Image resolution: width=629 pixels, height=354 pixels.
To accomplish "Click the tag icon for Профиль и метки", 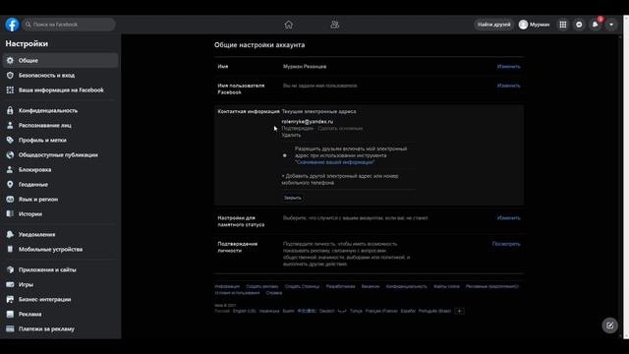I will pos(10,140).
